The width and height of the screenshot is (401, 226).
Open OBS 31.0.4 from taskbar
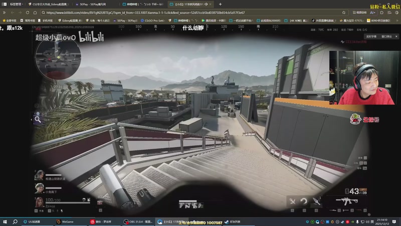[138, 221]
